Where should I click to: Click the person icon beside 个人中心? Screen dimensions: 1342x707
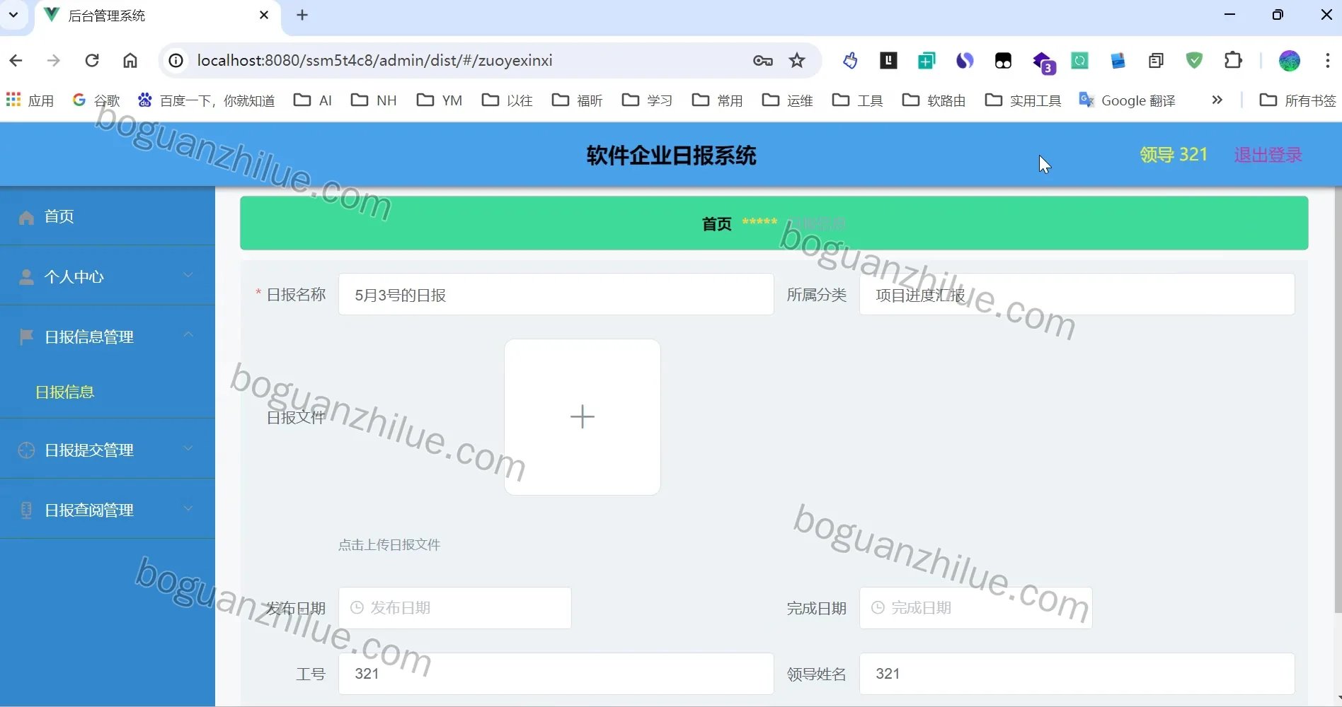pyautogui.click(x=26, y=277)
